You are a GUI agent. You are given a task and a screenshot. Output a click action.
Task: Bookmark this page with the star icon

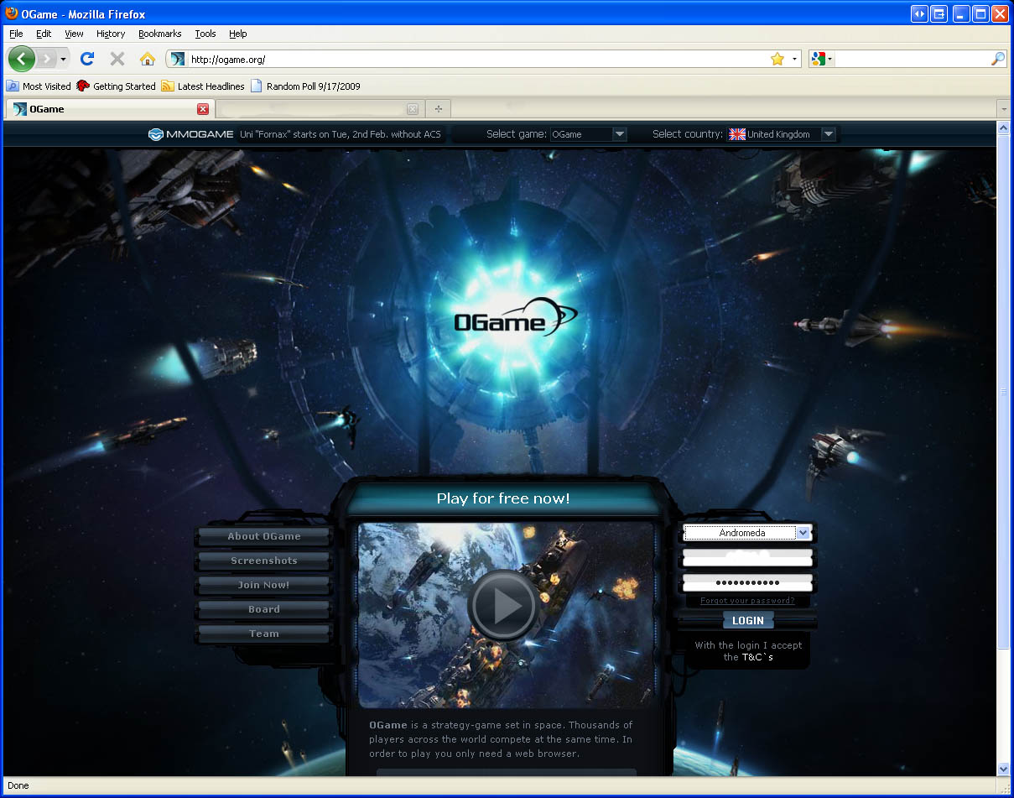pyautogui.click(x=777, y=59)
